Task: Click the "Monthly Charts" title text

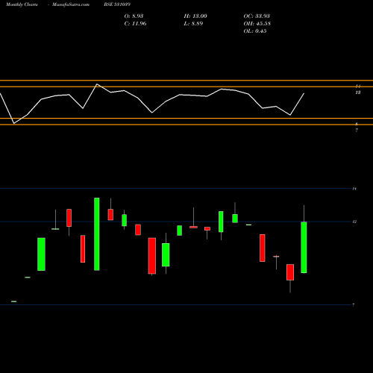Action: click(22, 4)
